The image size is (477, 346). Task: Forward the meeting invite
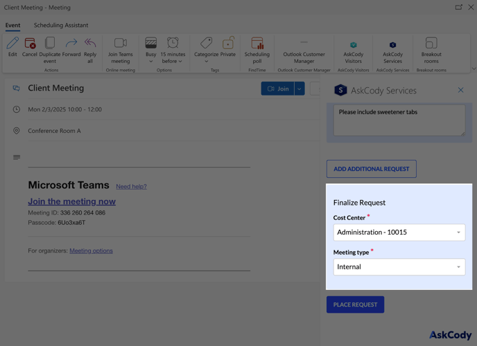coord(71,43)
